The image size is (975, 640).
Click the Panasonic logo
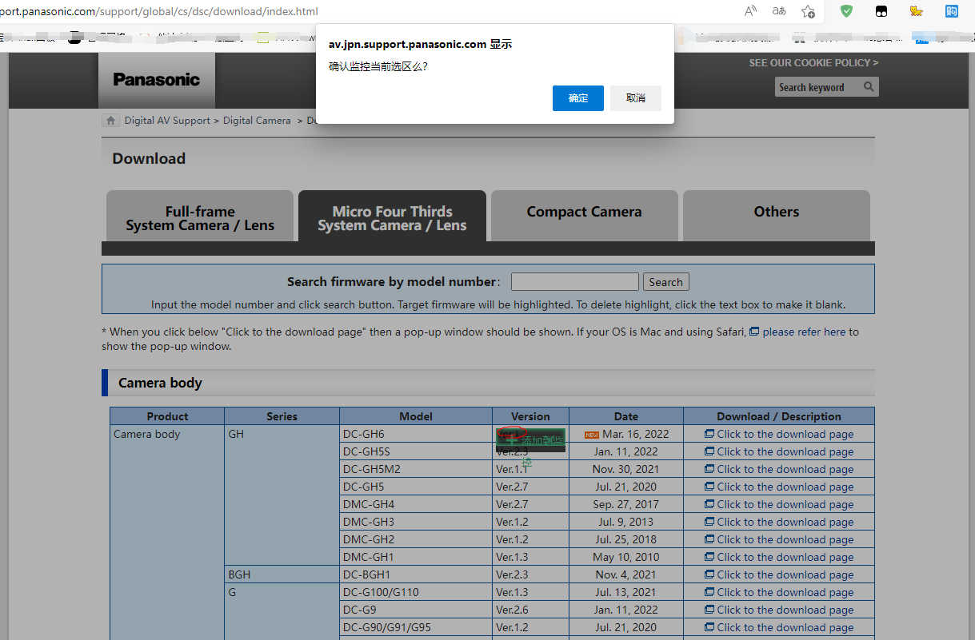pos(157,80)
